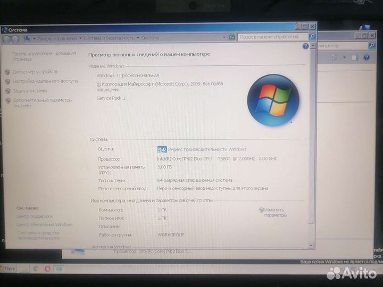The image size is (383, 287).
Task: Maximize the Система window
Action: [x=305, y=27]
